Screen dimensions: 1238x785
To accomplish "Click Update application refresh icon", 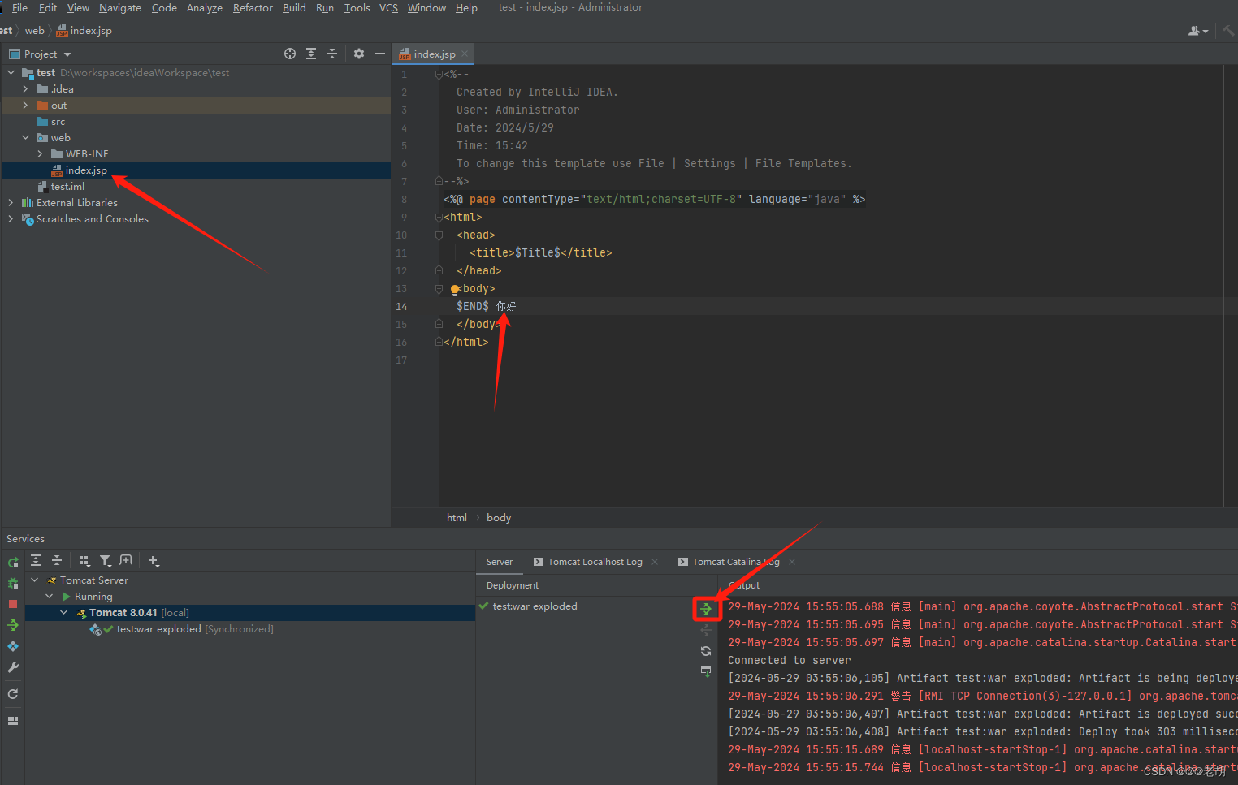I will (x=13, y=694).
